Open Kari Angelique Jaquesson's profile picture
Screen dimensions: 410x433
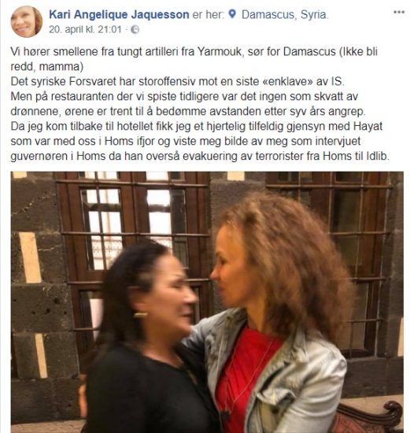[x=26, y=21]
